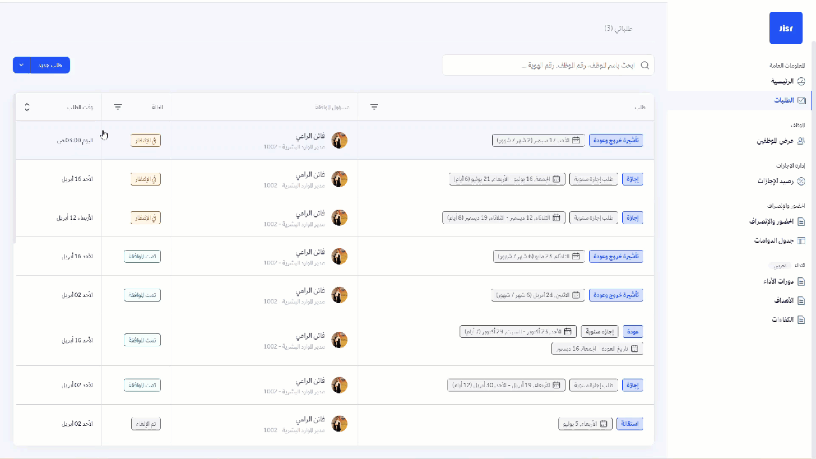Expand the new request button dropdown arrow
Screen dimensions: 816x459
[22, 65]
